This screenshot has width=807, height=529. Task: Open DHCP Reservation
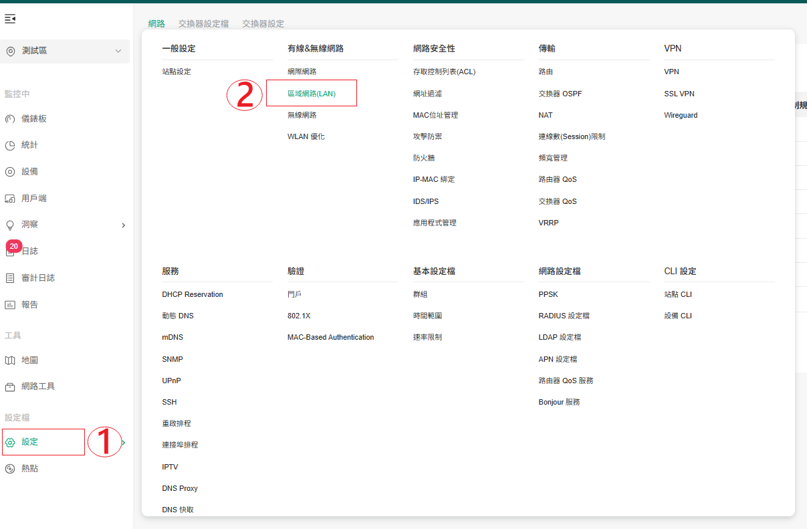click(193, 294)
